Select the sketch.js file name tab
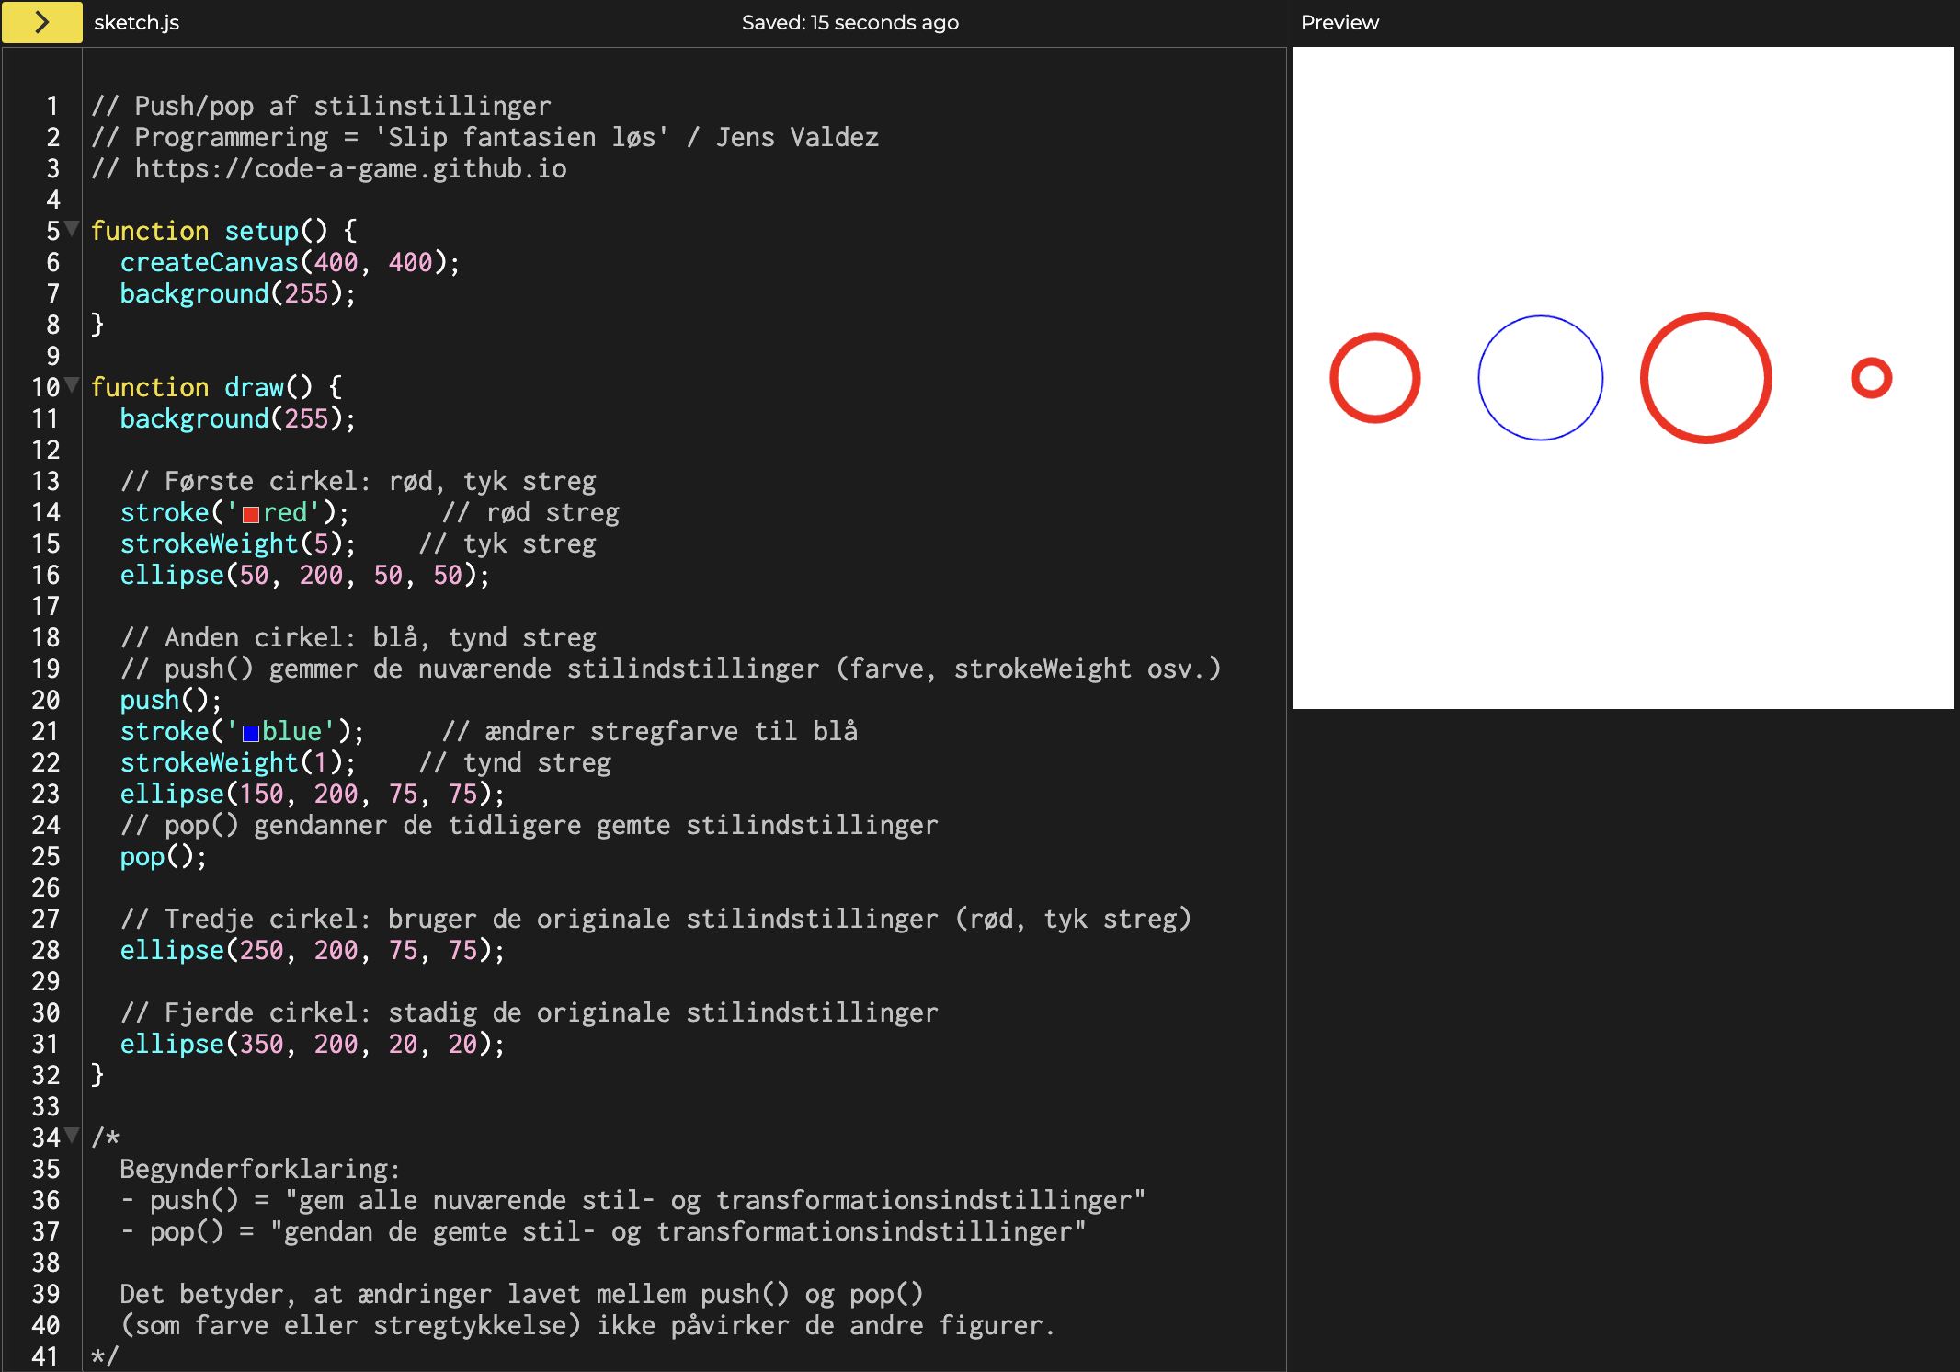The width and height of the screenshot is (1960, 1372). coord(136,22)
